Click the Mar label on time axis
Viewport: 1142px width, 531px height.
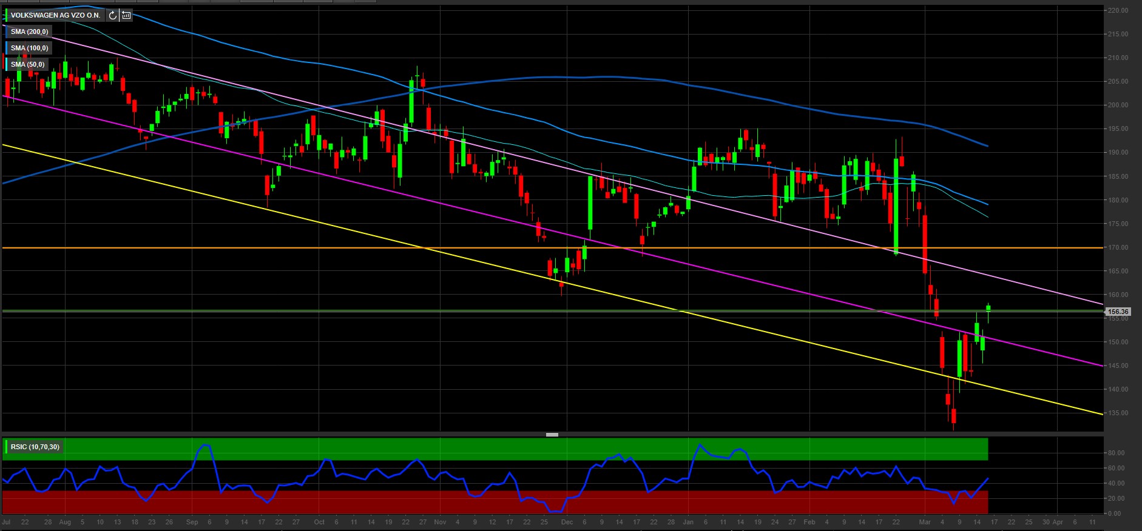[924, 522]
